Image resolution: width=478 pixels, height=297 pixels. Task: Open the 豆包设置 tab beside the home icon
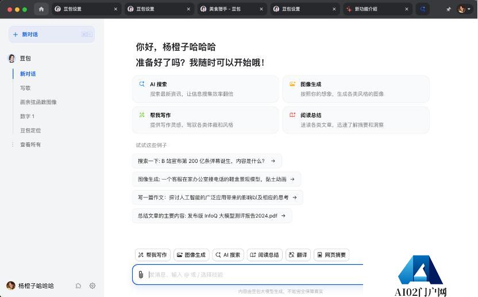86,9
